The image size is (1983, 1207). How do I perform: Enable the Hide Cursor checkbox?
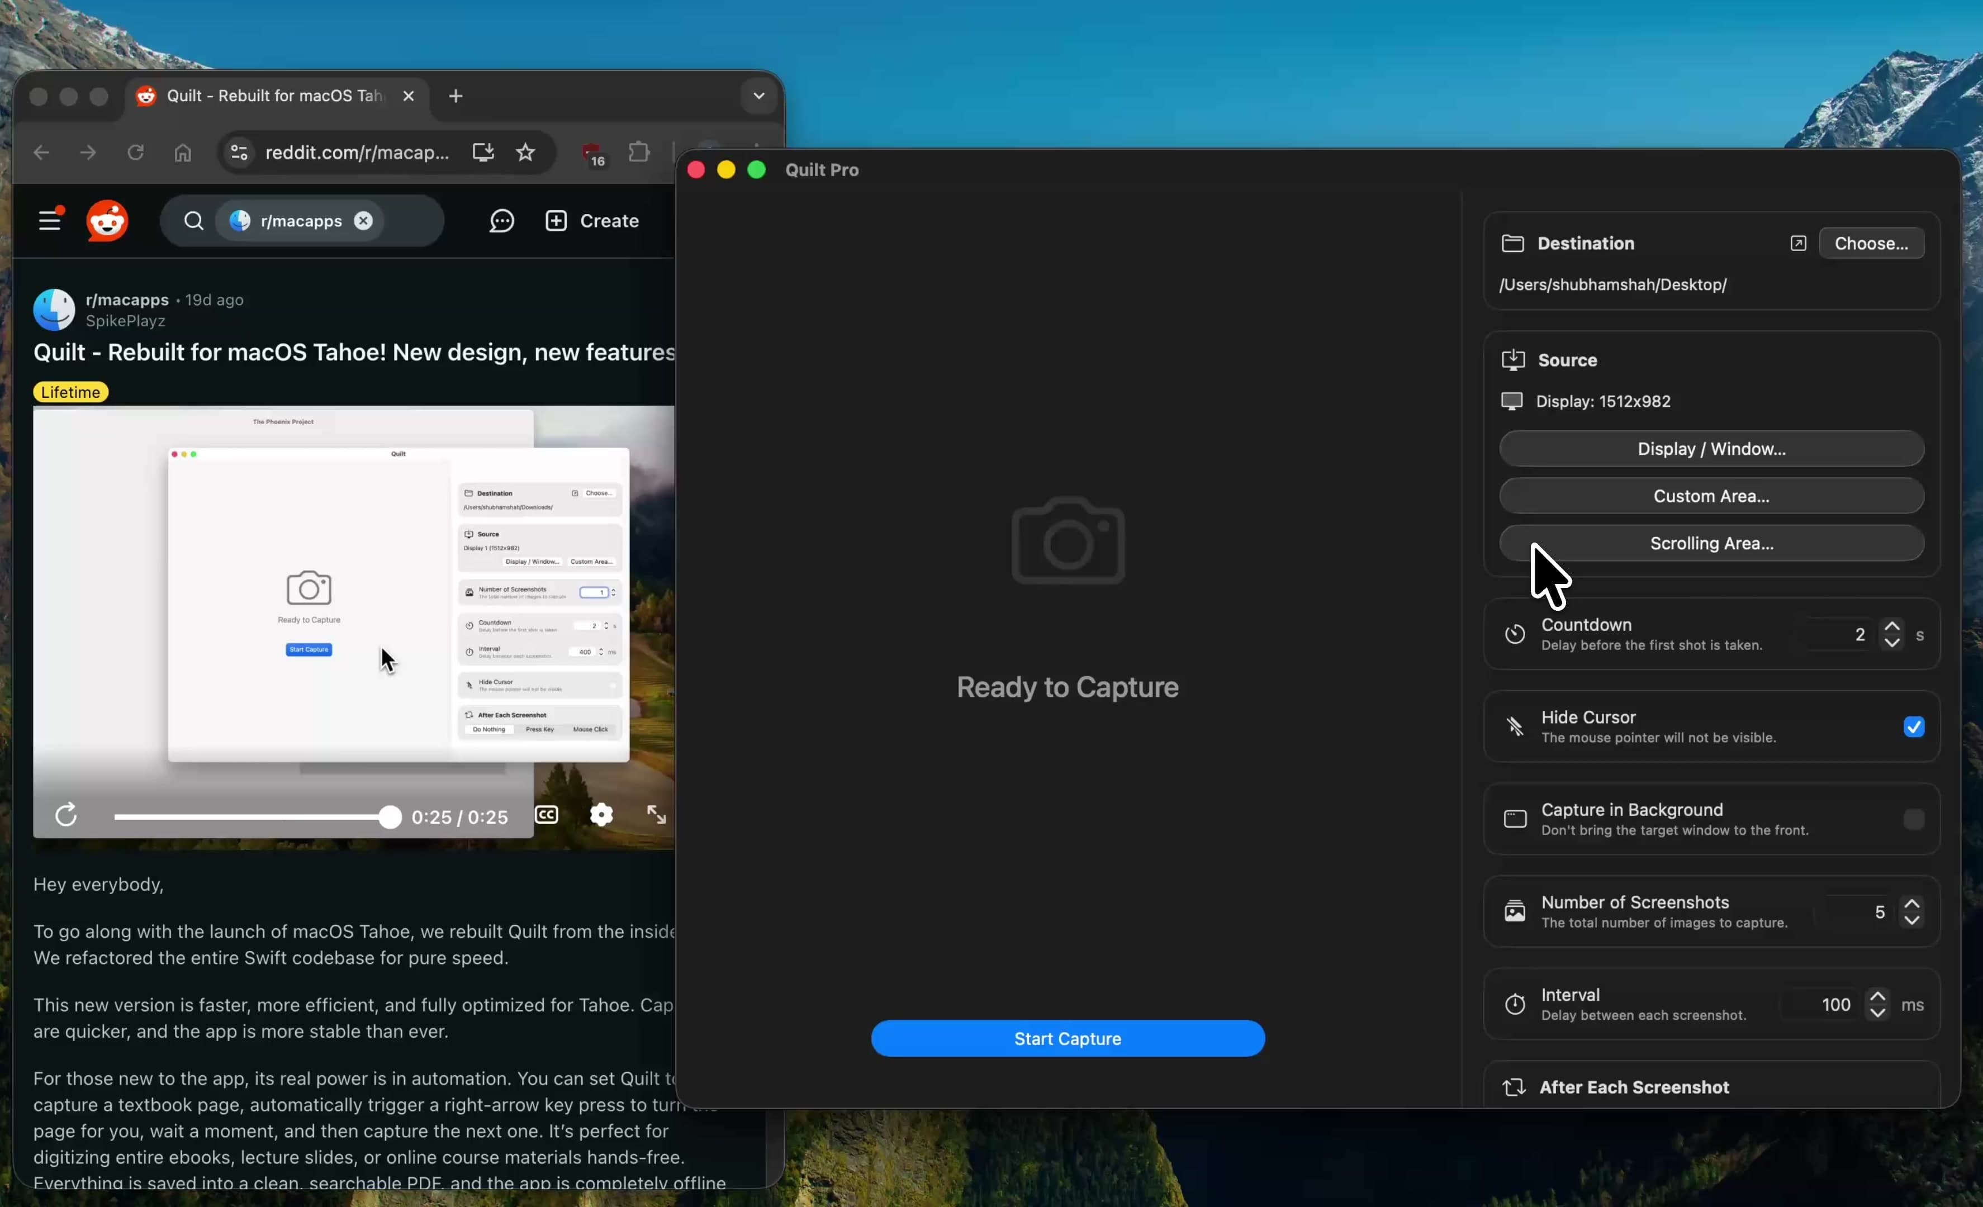pyautogui.click(x=1914, y=726)
